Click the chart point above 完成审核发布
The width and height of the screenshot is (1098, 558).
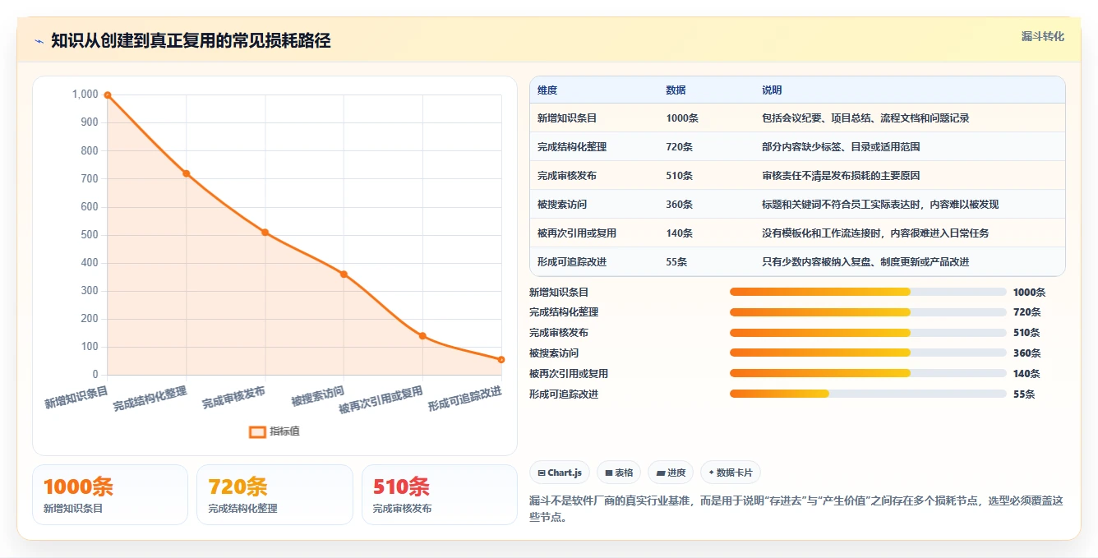pyautogui.click(x=265, y=232)
